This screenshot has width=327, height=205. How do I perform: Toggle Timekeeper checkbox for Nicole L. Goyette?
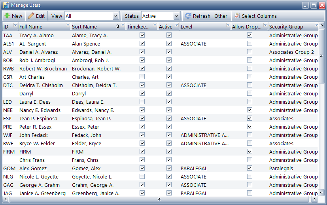tap(142, 177)
